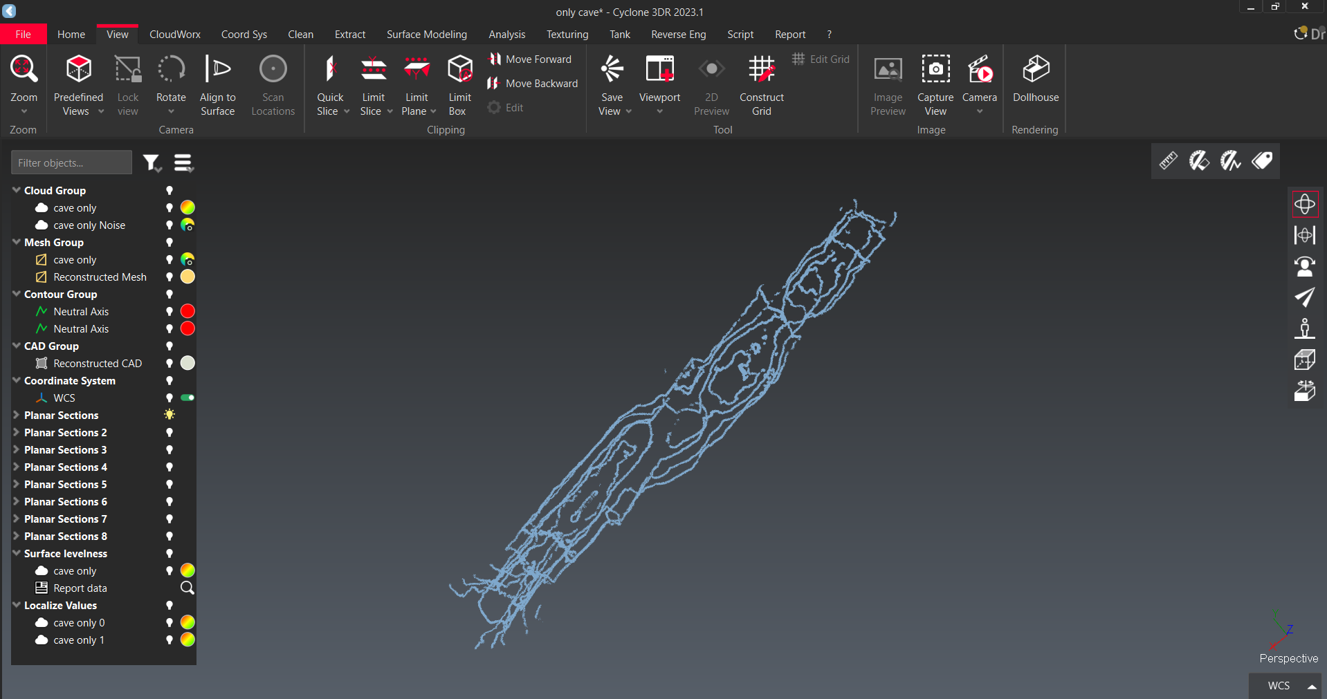Open the Analysis ribbon tab

(506, 35)
